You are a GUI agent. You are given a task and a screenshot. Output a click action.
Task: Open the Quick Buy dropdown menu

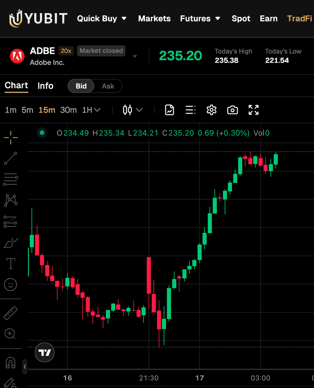point(102,18)
